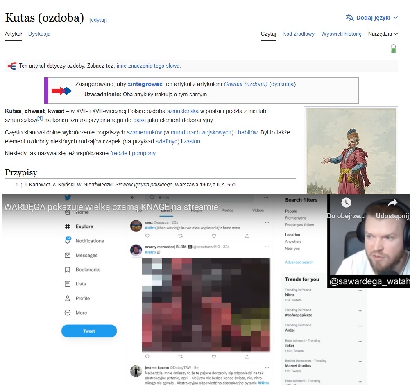Click the Notifications bell icon
This screenshot has width=410, height=385.
[68, 240]
